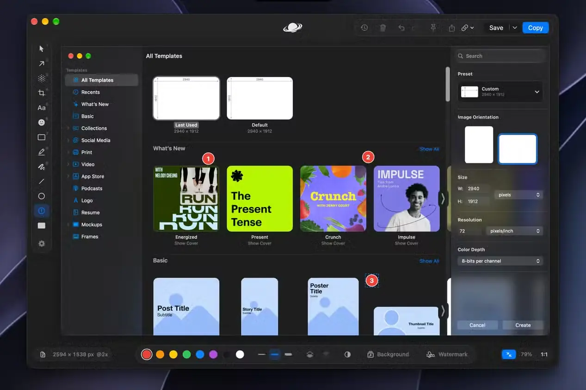Click the blue Copy button
The width and height of the screenshot is (586, 390).
(535, 28)
